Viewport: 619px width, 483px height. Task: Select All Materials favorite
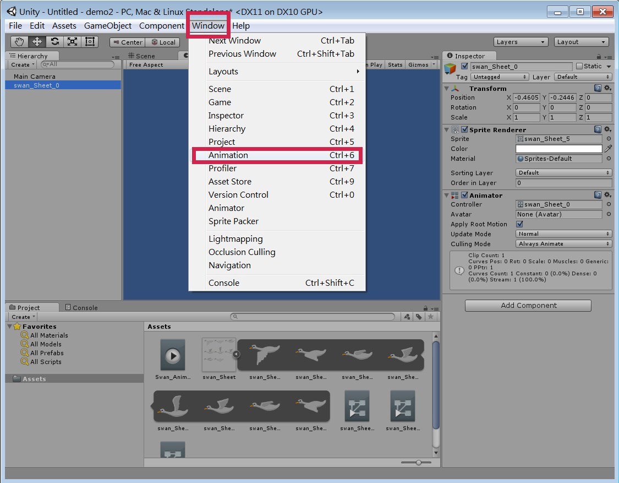click(49, 335)
